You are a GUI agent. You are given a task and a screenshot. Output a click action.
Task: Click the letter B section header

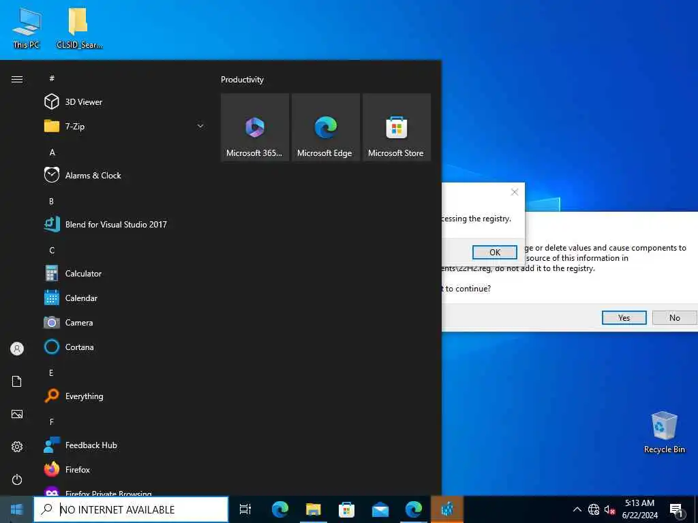tap(51, 201)
